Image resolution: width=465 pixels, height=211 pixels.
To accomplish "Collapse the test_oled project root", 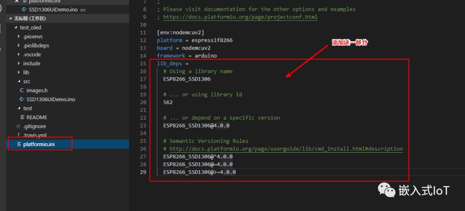I will pyautogui.click(x=15, y=27).
